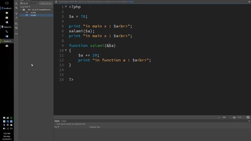Click the battery tray icon

(4, 128)
